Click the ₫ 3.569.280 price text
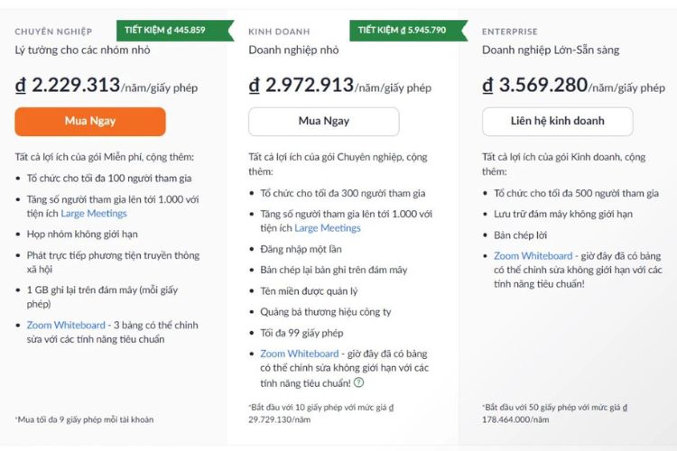This screenshot has width=677, height=451. tap(535, 85)
